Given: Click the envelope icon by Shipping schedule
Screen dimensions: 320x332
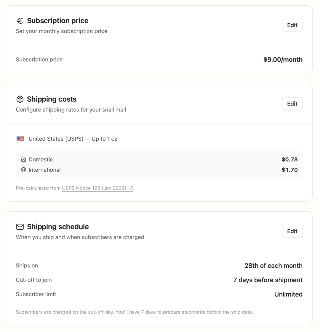Looking at the screenshot, I should point(20,227).
